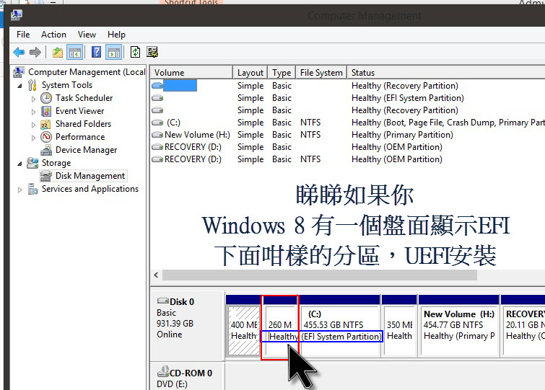Click the Device Manager icon
This screenshot has width=545, height=390.
coord(46,150)
